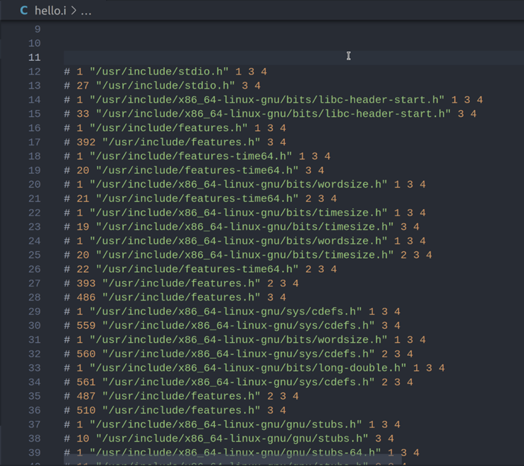Click the C file icon in breadcrumb

24,10
